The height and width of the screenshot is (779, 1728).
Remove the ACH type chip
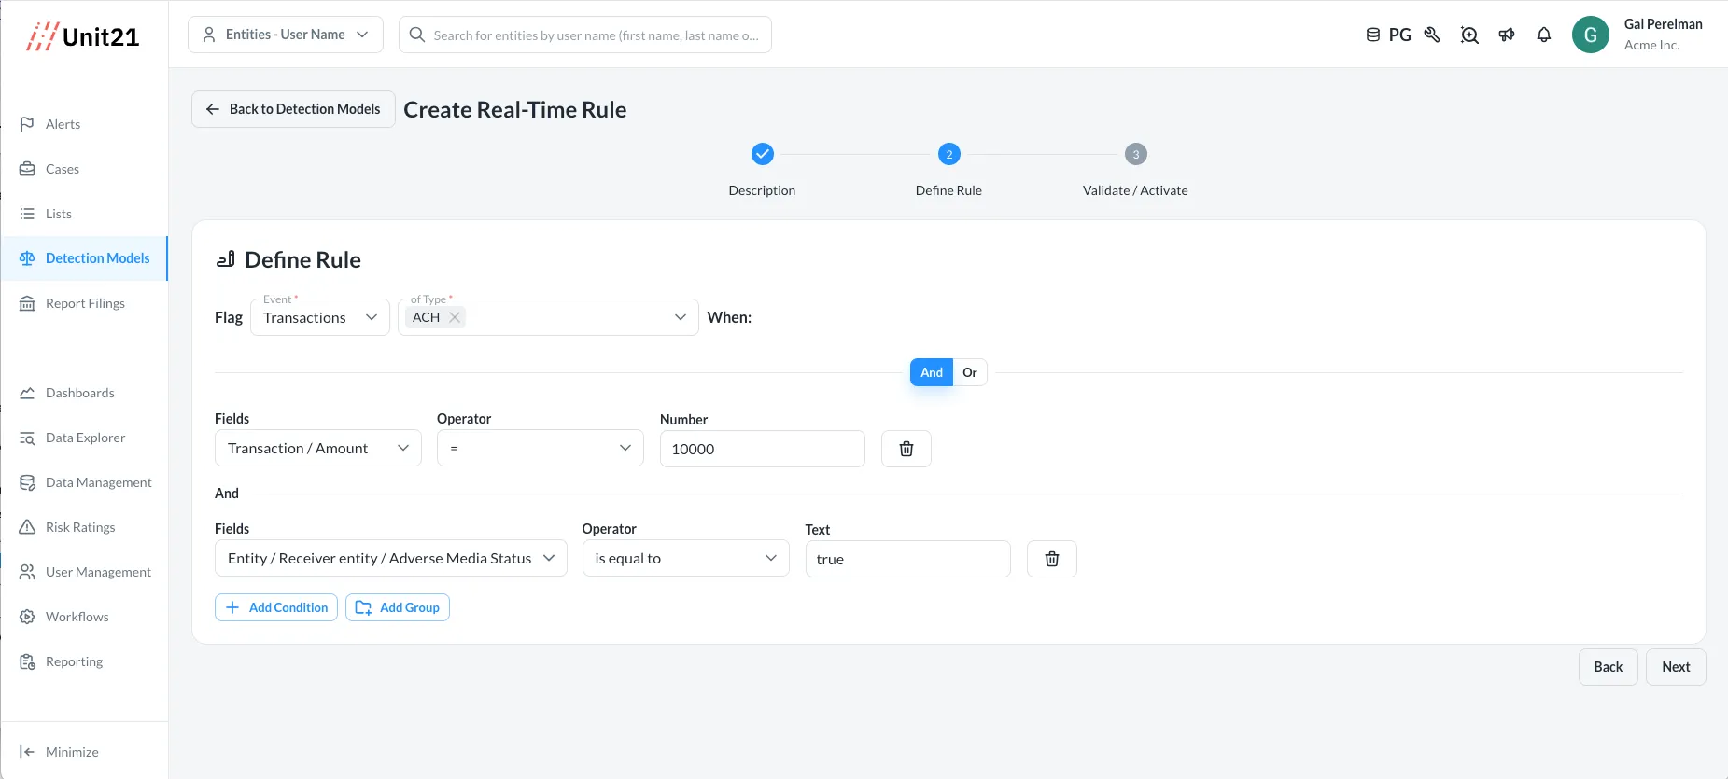pyautogui.click(x=455, y=317)
